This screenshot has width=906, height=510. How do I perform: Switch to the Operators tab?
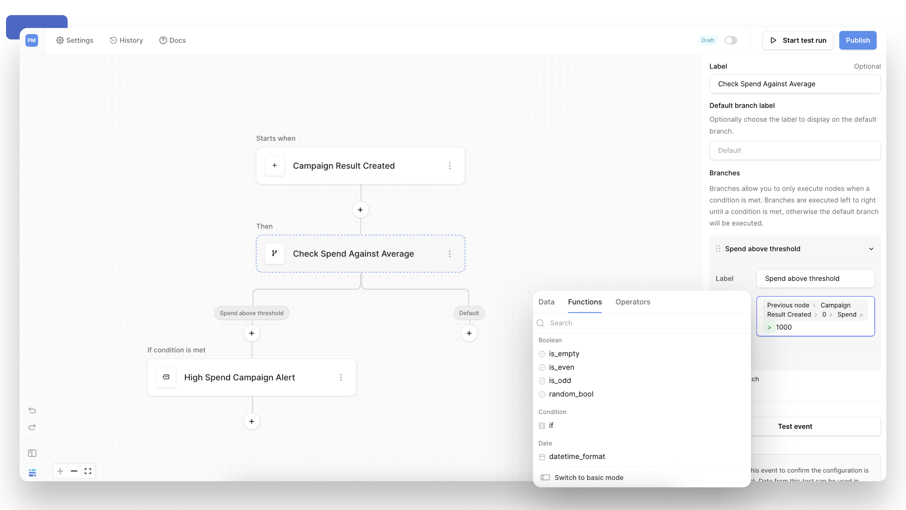(x=633, y=302)
